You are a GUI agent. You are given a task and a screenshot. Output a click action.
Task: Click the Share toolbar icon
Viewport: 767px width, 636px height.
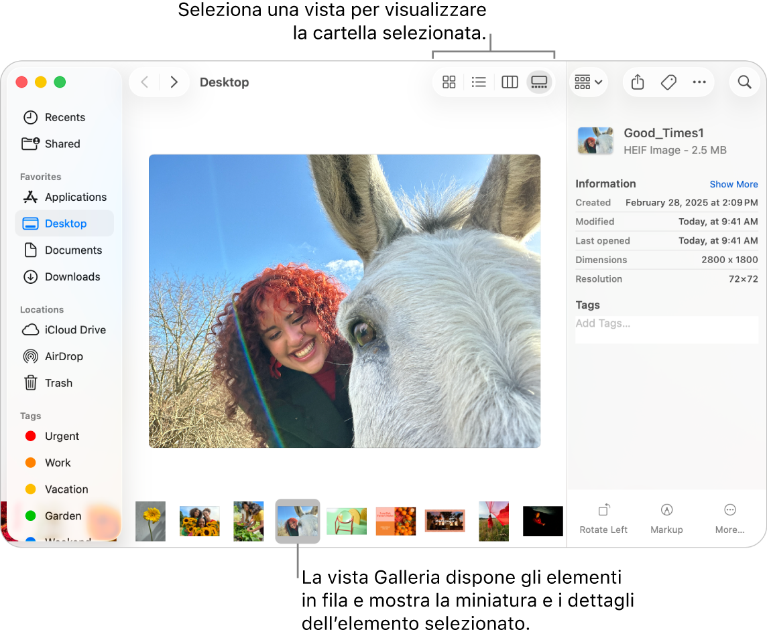[x=638, y=82]
